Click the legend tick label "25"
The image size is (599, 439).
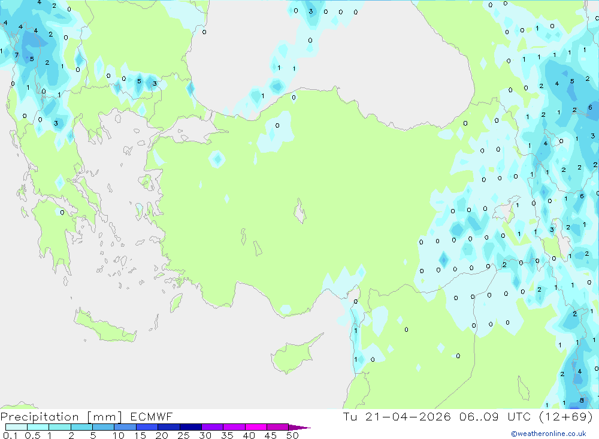coord(183,435)
